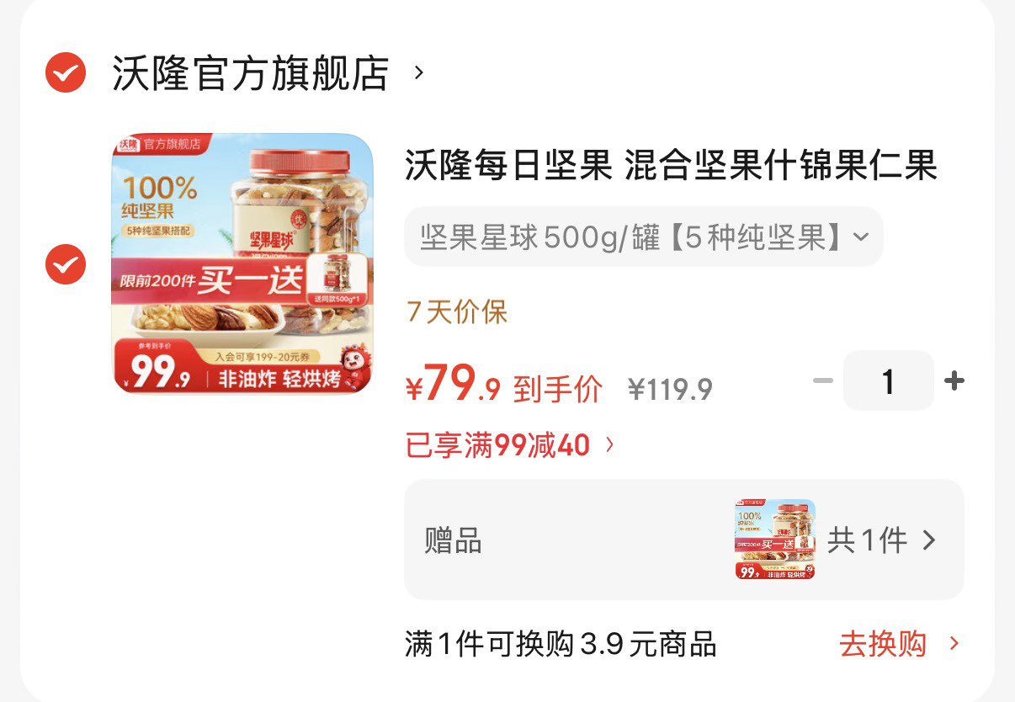Tap the 去换购 exchange purchase link
The height and width of the screenshot is (702, 1015).
click(883, 645)
